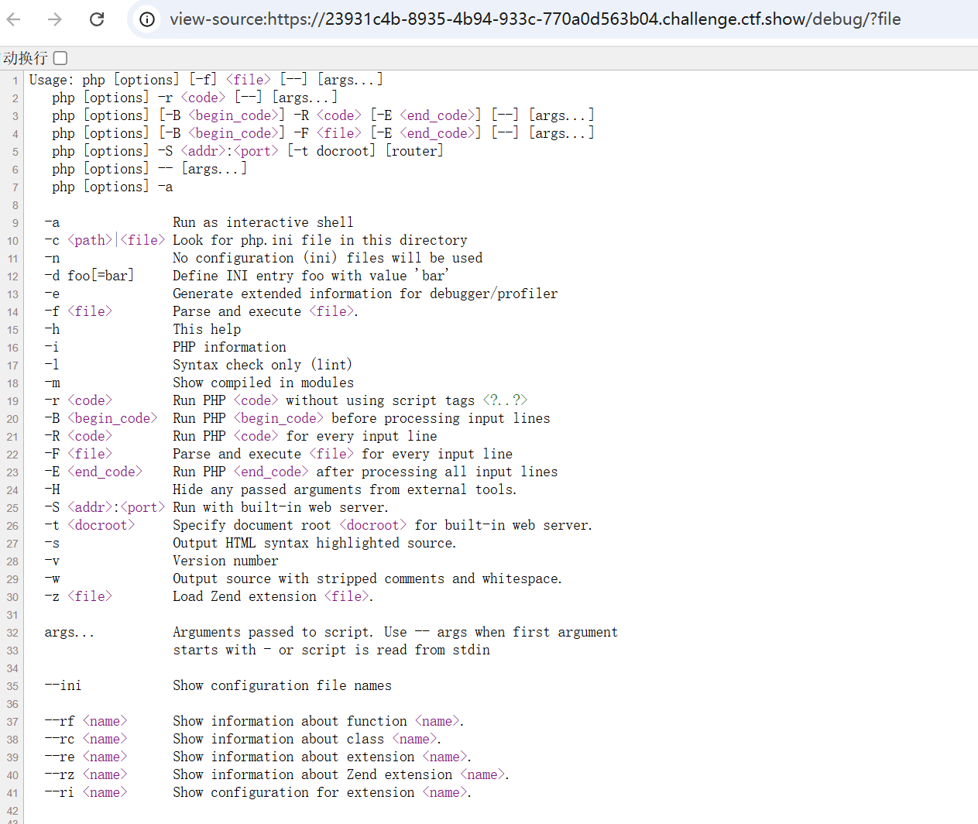Click "Parse and execute <file>." on line 14
This screenshot has height=824, width=978.
[266, 311]
